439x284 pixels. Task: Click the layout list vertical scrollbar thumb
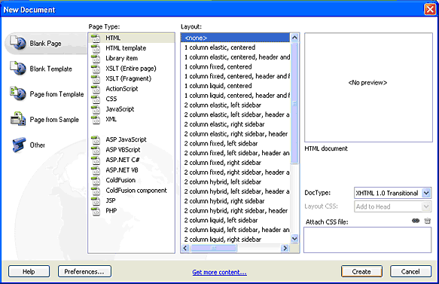click(x=294, y=103)
